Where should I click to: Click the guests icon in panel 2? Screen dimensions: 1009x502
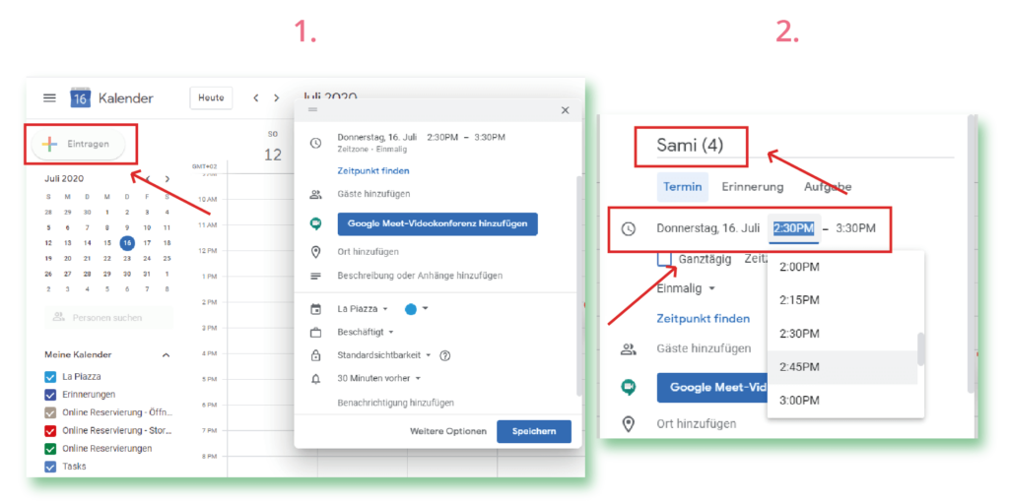628,349
